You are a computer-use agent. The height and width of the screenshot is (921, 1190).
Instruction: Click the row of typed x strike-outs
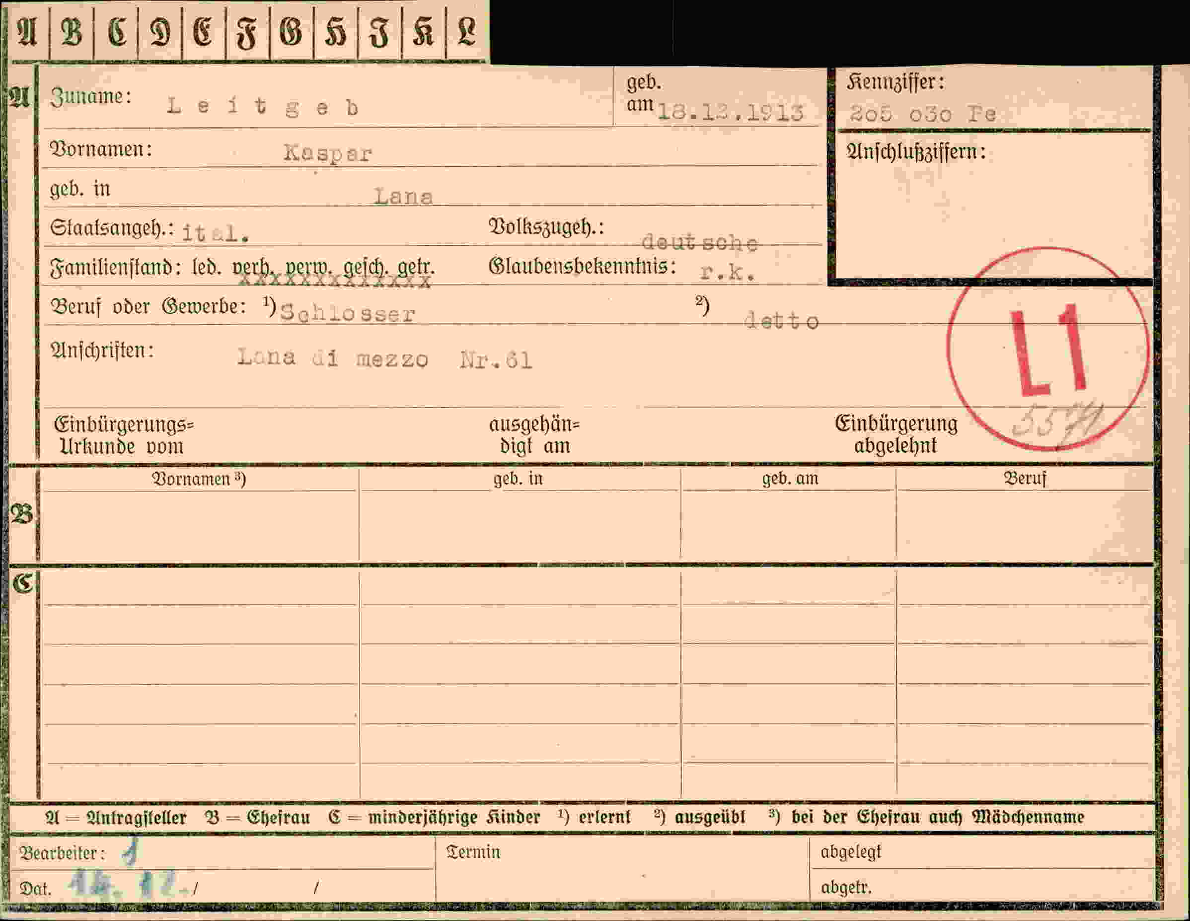tap(335, 281)
